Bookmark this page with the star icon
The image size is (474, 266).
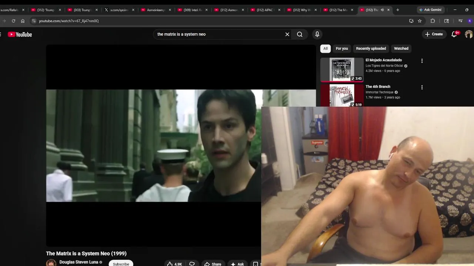click(x=420, y=21)
